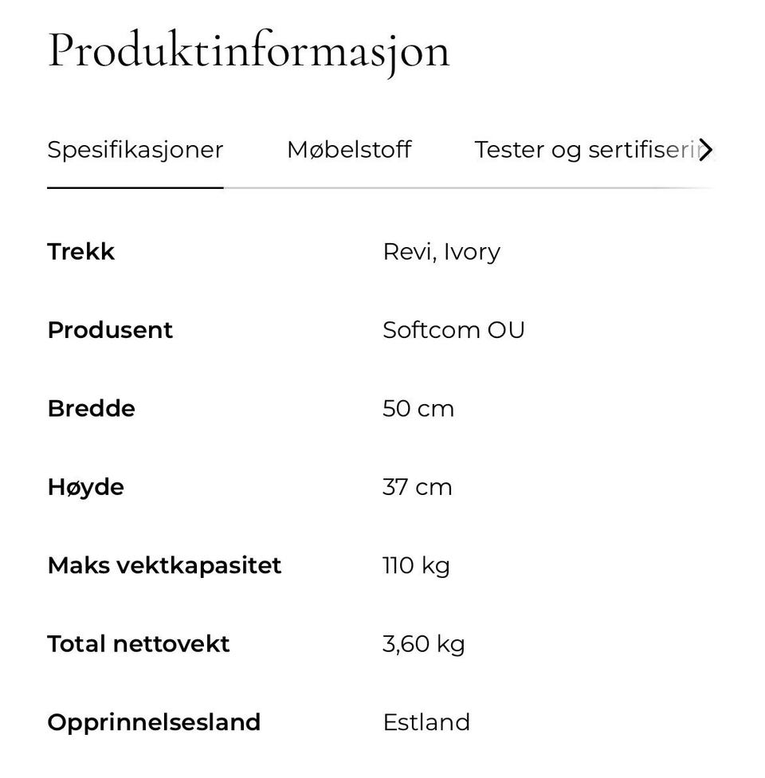Image resolution: width=765 pixels, height=778 pixels.
Task: Switch to the Møbelstoff tab
Action: point(349,150)
